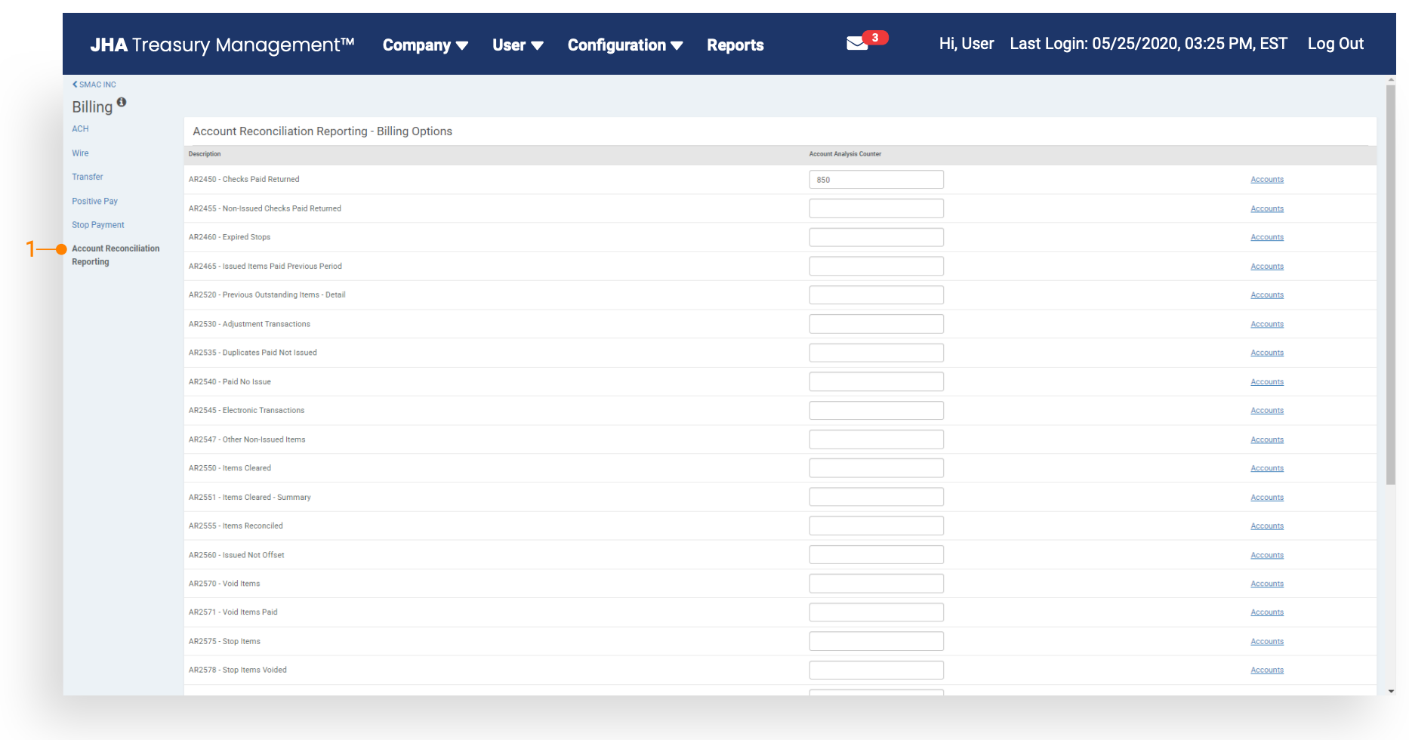Select Stop Payment in sidebar
The width and height of the screenshot is (1409, 740).
point(98,225)
